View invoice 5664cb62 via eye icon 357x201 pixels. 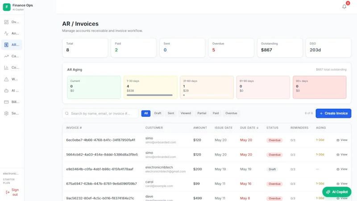[338, 155]
